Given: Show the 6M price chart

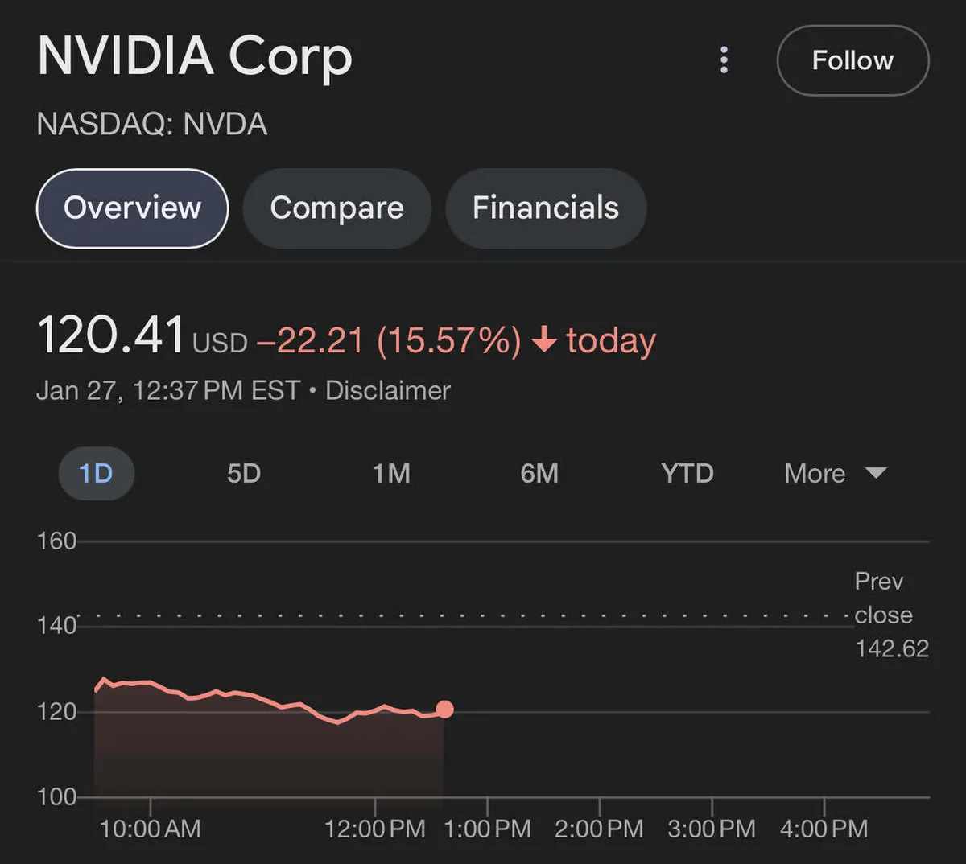Looking at the screenshot, I should (x=539, y=473).
